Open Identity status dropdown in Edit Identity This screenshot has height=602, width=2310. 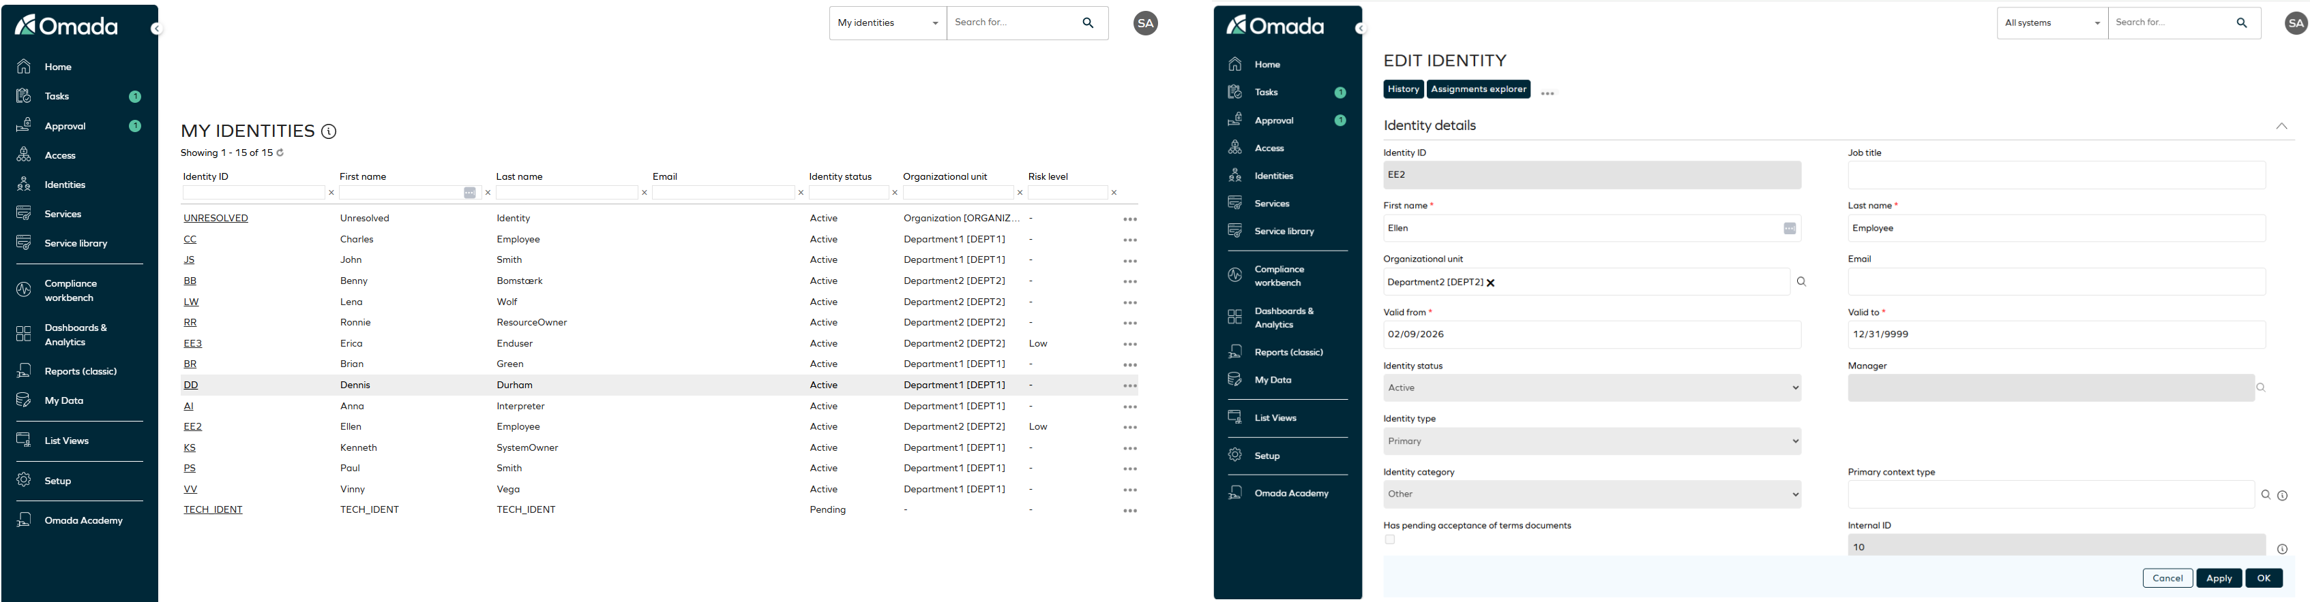point(1592,388)
